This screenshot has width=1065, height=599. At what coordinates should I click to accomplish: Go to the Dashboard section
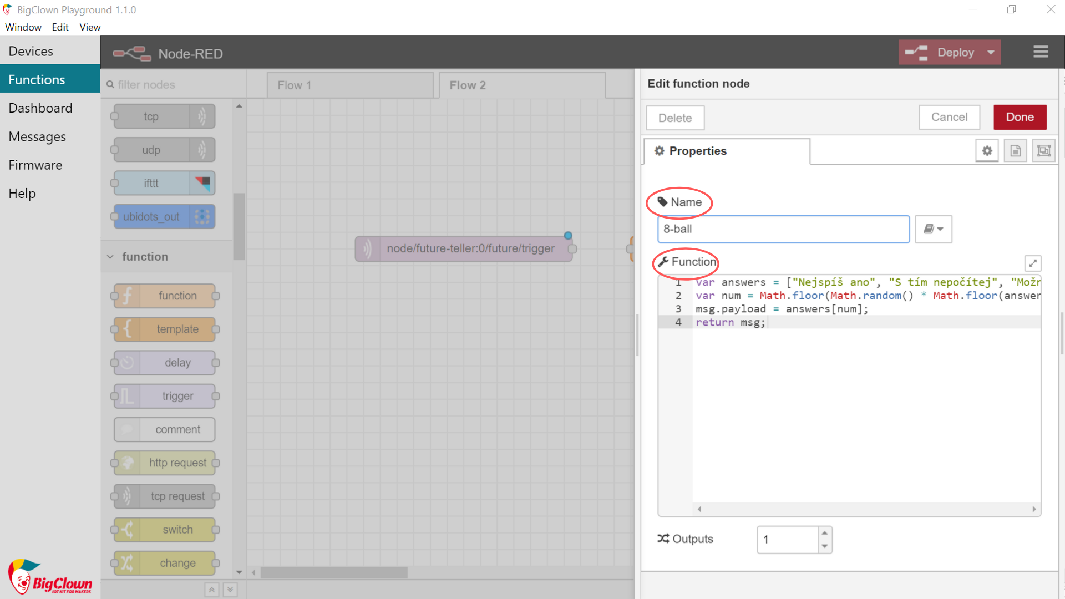(50, 108)
